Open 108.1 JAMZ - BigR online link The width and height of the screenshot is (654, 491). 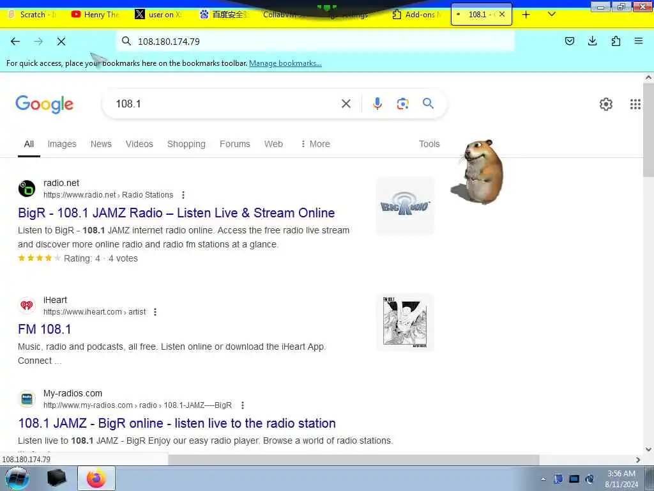click(x=177, y=423)
